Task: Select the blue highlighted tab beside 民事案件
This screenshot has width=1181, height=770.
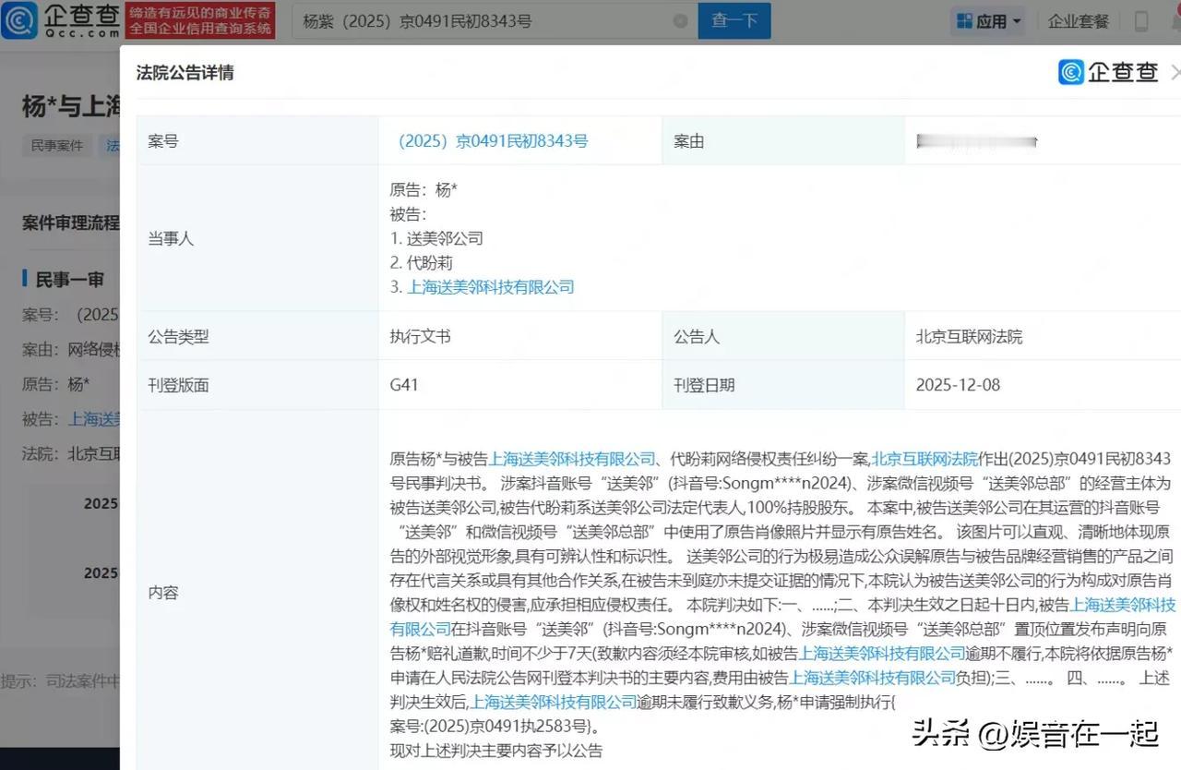Action: [x=113, y=145]
